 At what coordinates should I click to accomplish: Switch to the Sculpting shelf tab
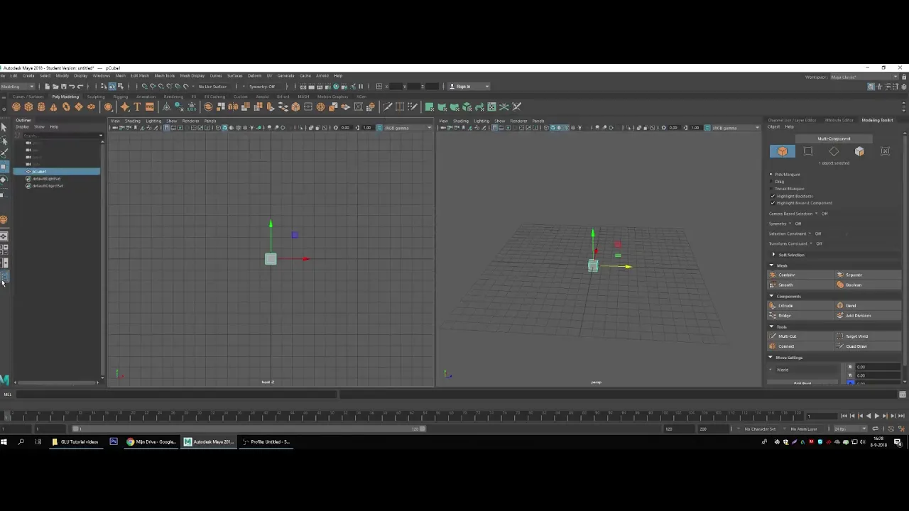pos(96,97)
